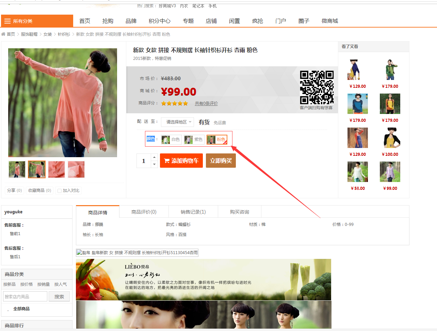437x331 pixels.
Task: Open the blue sweater product thumbnail in 看了又看
Action: tap(358, 104)
